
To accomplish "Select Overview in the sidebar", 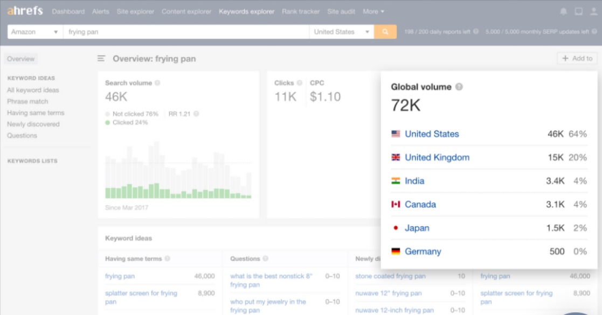I will click(20, 59).
